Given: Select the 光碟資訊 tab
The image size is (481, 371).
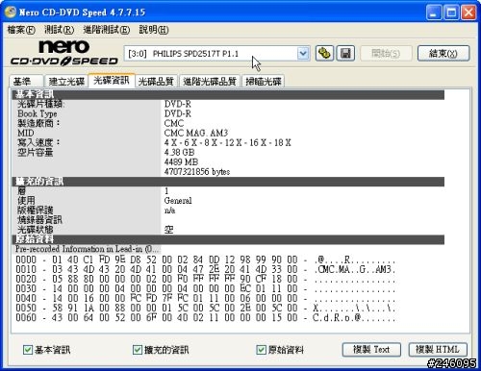Looking at the screenshot, I should coord(112,80).
